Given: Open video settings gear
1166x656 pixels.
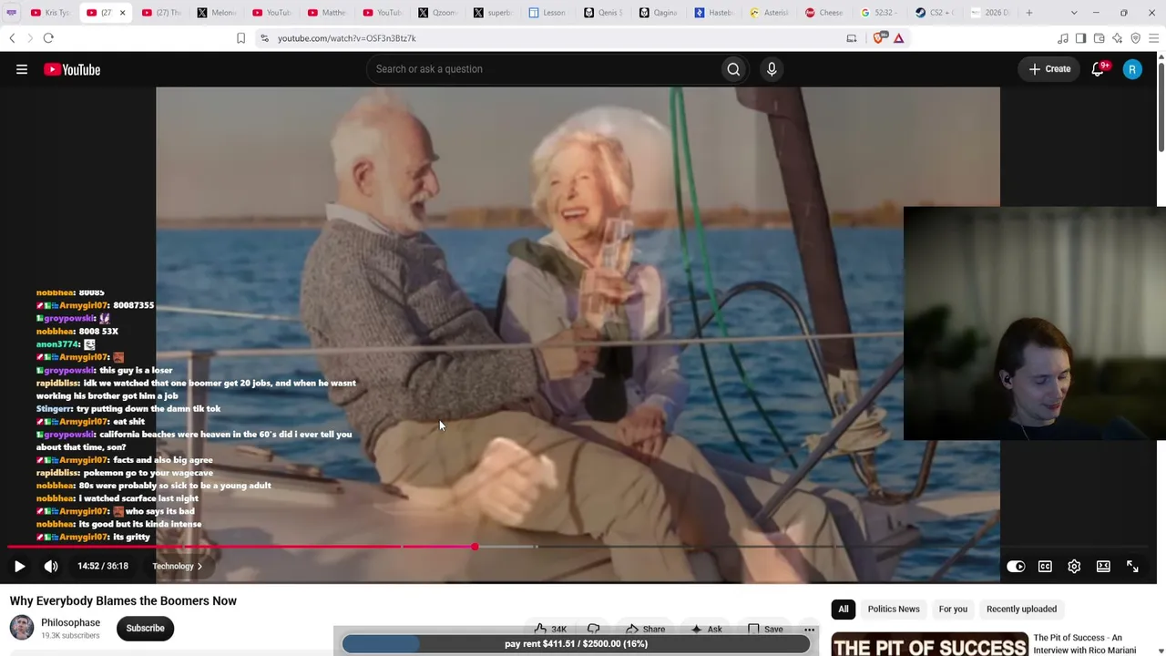Looking at the screenshot, I should 1074,567.
